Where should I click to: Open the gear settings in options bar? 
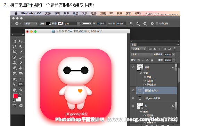(x=152, y=24)
